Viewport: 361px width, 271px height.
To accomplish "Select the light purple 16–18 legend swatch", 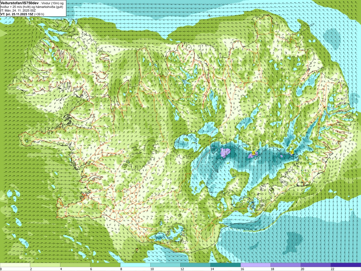I will pos(256,265).
